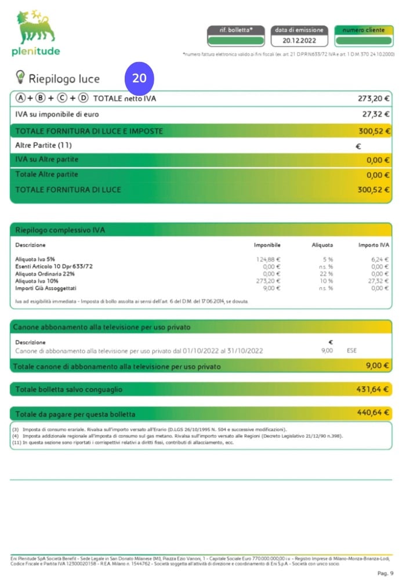
Task: Click the Canone abbonamento alla televisione header
Action: pyautogui.click(x=101, y=327)
